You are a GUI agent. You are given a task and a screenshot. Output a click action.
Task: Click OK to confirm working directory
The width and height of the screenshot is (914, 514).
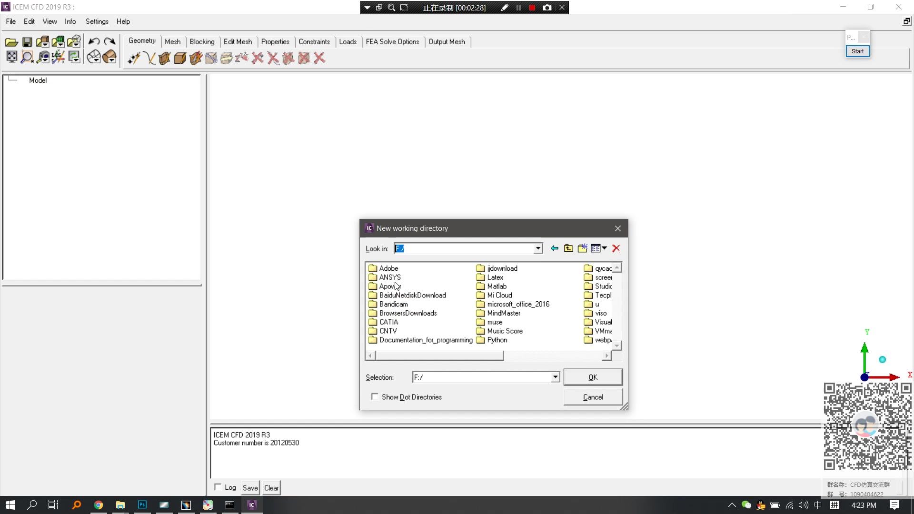click(x=594, y=376)
